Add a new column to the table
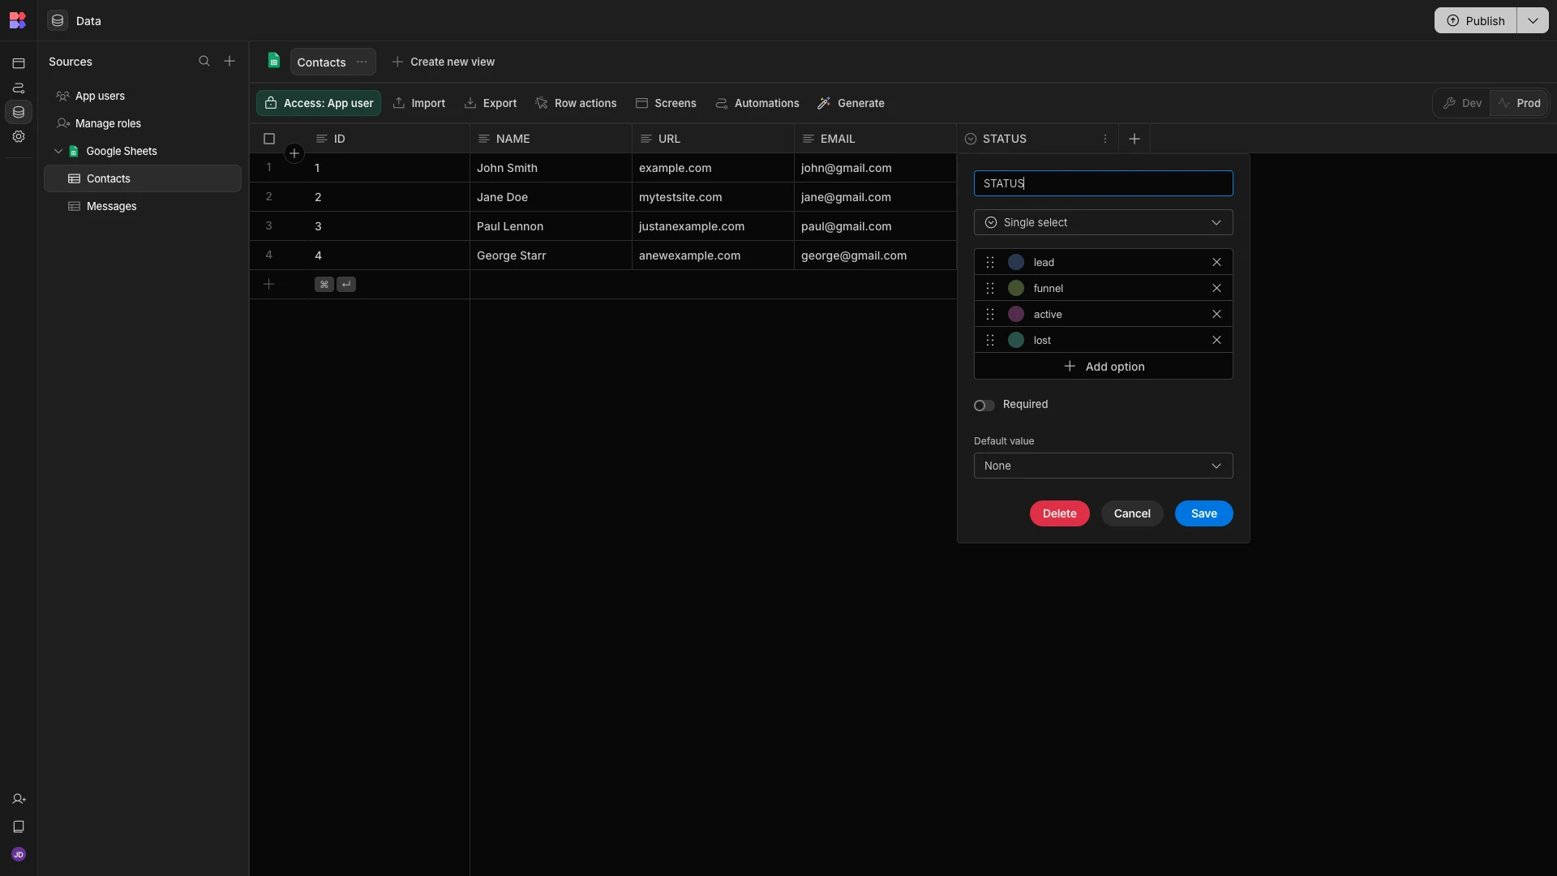Screen dimensions: 1557x876 coord(1135,139)
